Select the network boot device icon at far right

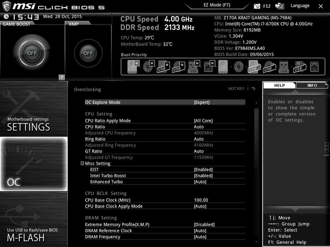point(315,67)
